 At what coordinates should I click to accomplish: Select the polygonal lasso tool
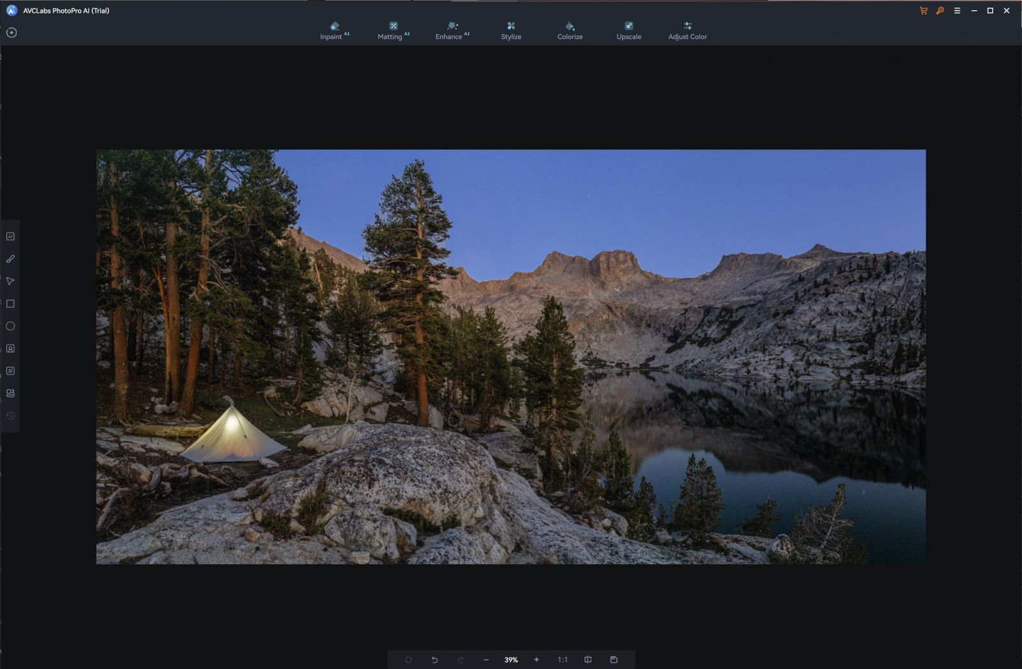click(10, 281)
